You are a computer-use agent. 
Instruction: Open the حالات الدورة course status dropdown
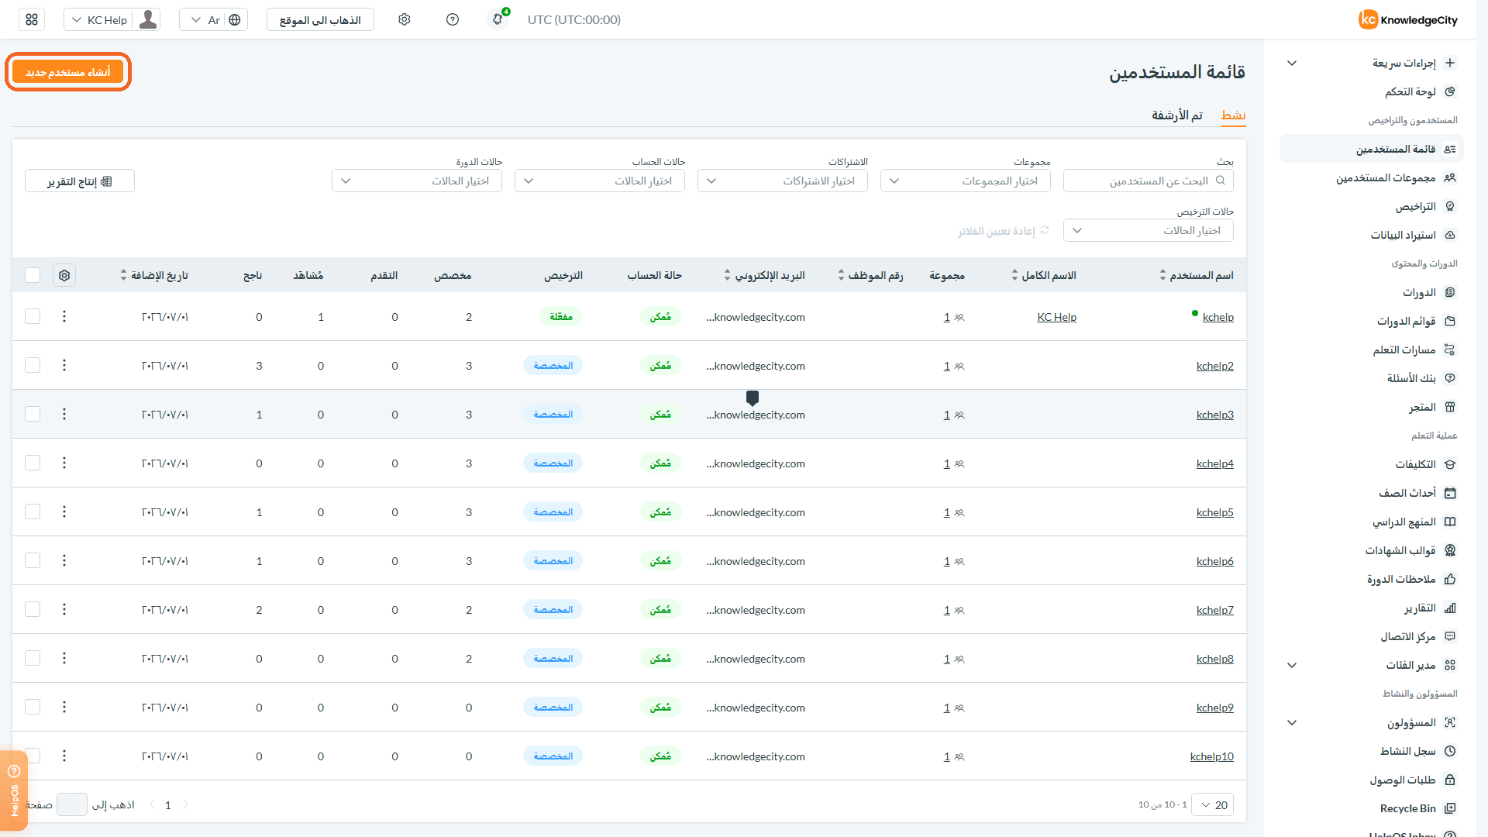(x=417, y=181)
